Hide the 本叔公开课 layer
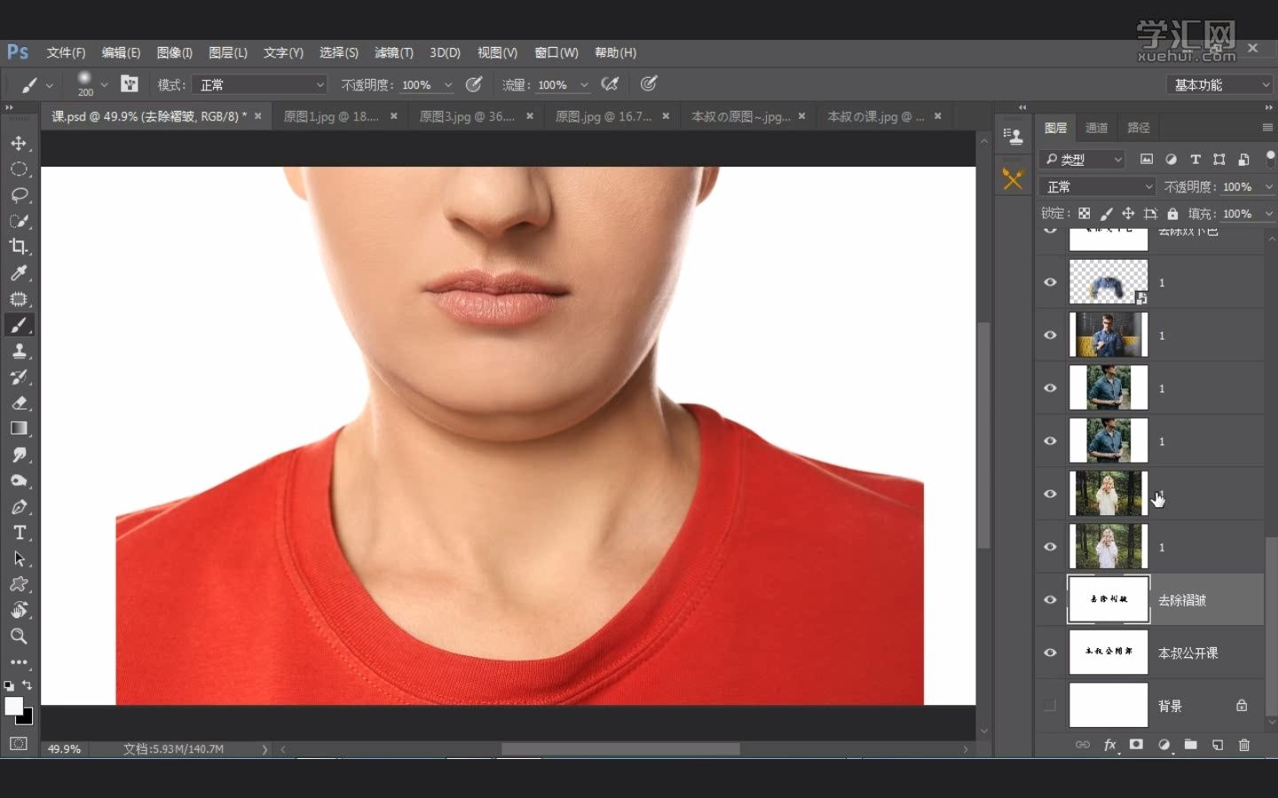The width and height of the screenshot is (1278, 798). click(x=1050, y=653)
